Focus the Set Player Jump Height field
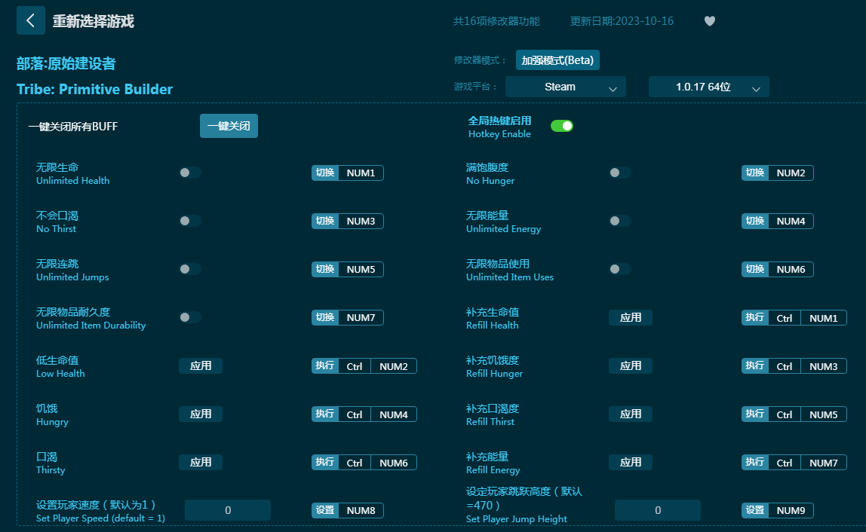This screenshot has width=866, height=532. click(657, 510)
